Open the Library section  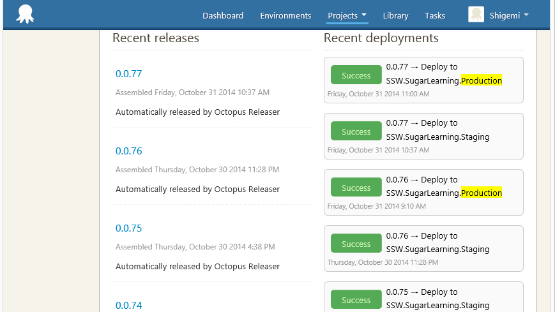395,15
